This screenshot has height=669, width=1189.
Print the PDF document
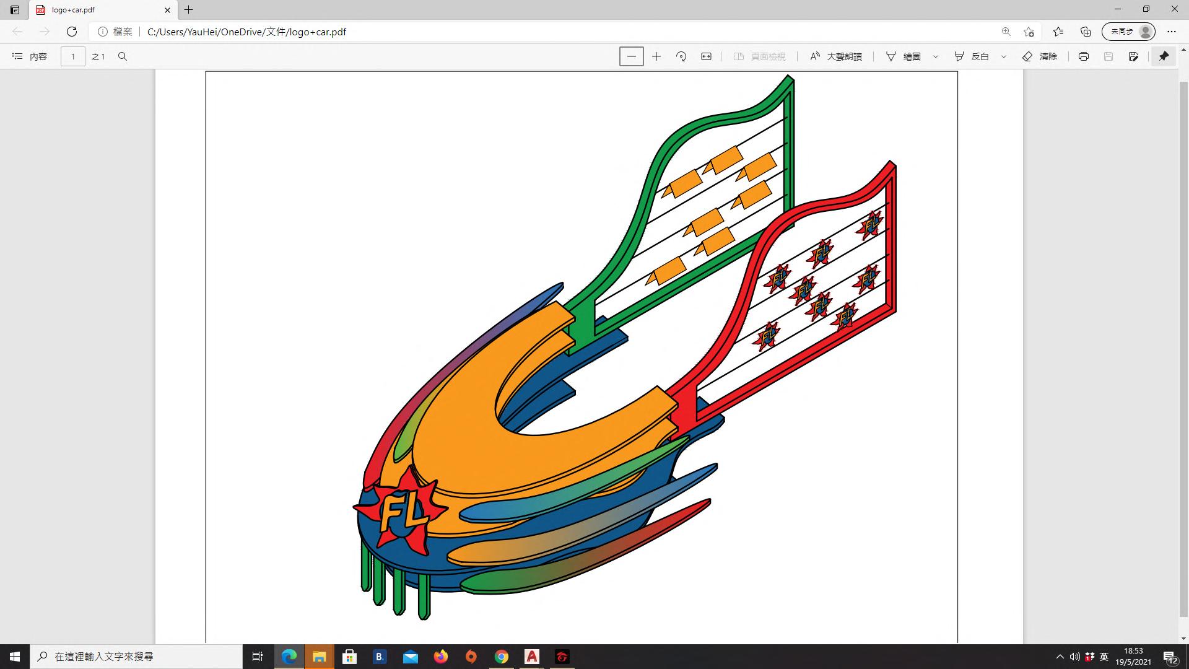pyautogui.click(x=1083, y=56)
